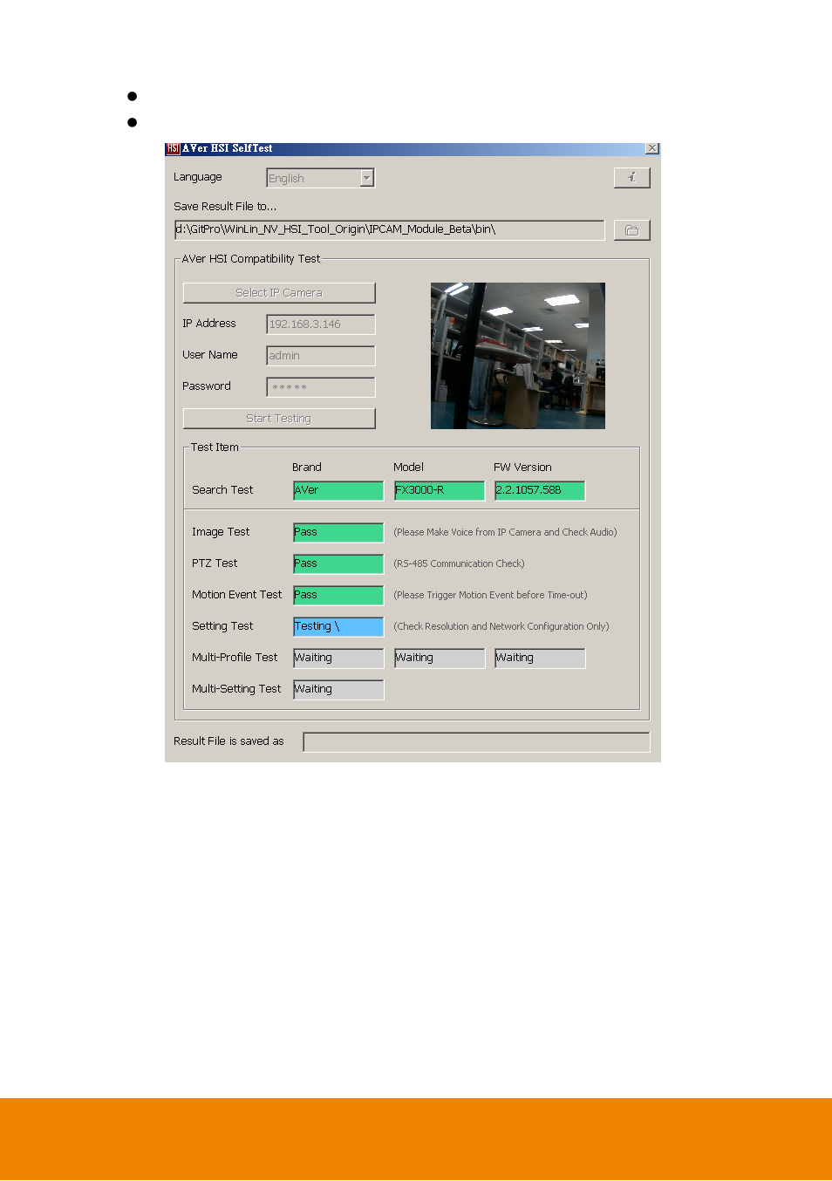The width and height of the screenshot is (832, 1181).
Task: Click the Search Test label
Action: click(222, 490)
